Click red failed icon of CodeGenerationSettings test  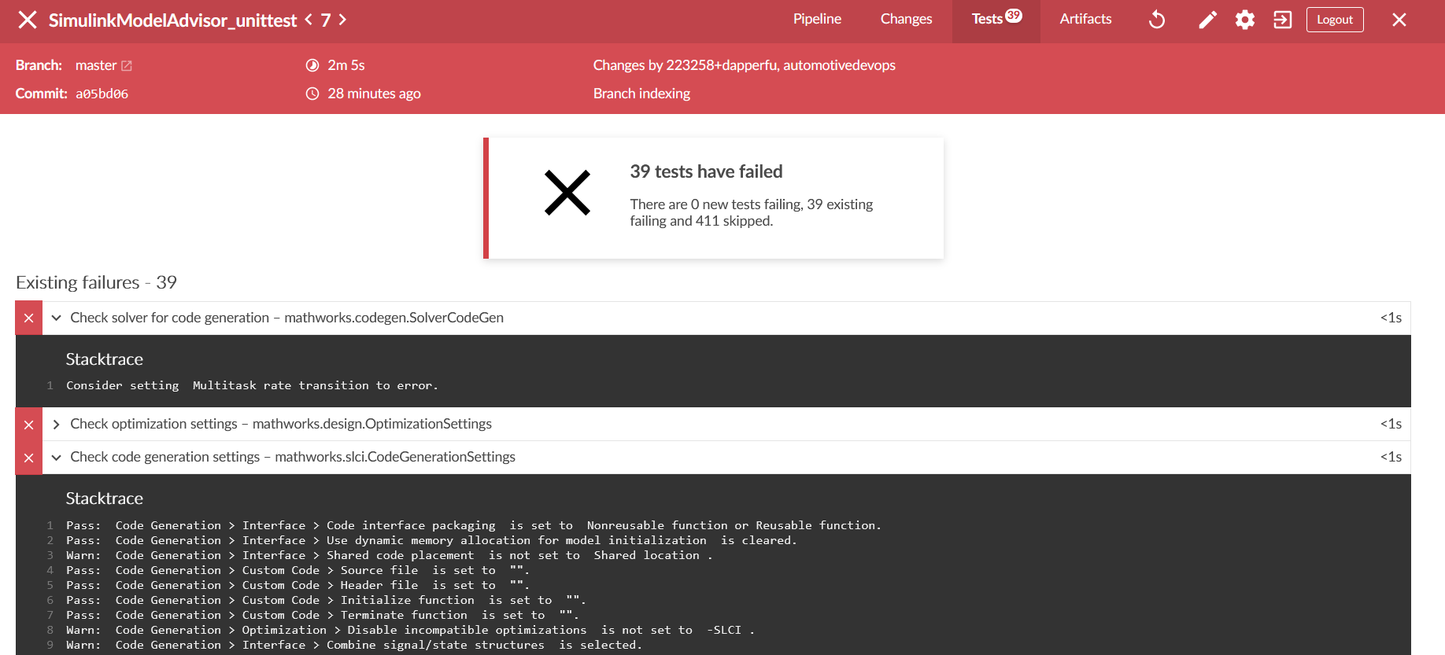[28, 458]
